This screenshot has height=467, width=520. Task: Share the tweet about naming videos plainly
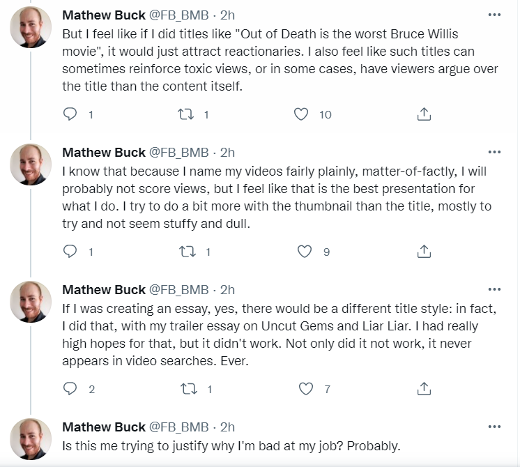point(424,251)
